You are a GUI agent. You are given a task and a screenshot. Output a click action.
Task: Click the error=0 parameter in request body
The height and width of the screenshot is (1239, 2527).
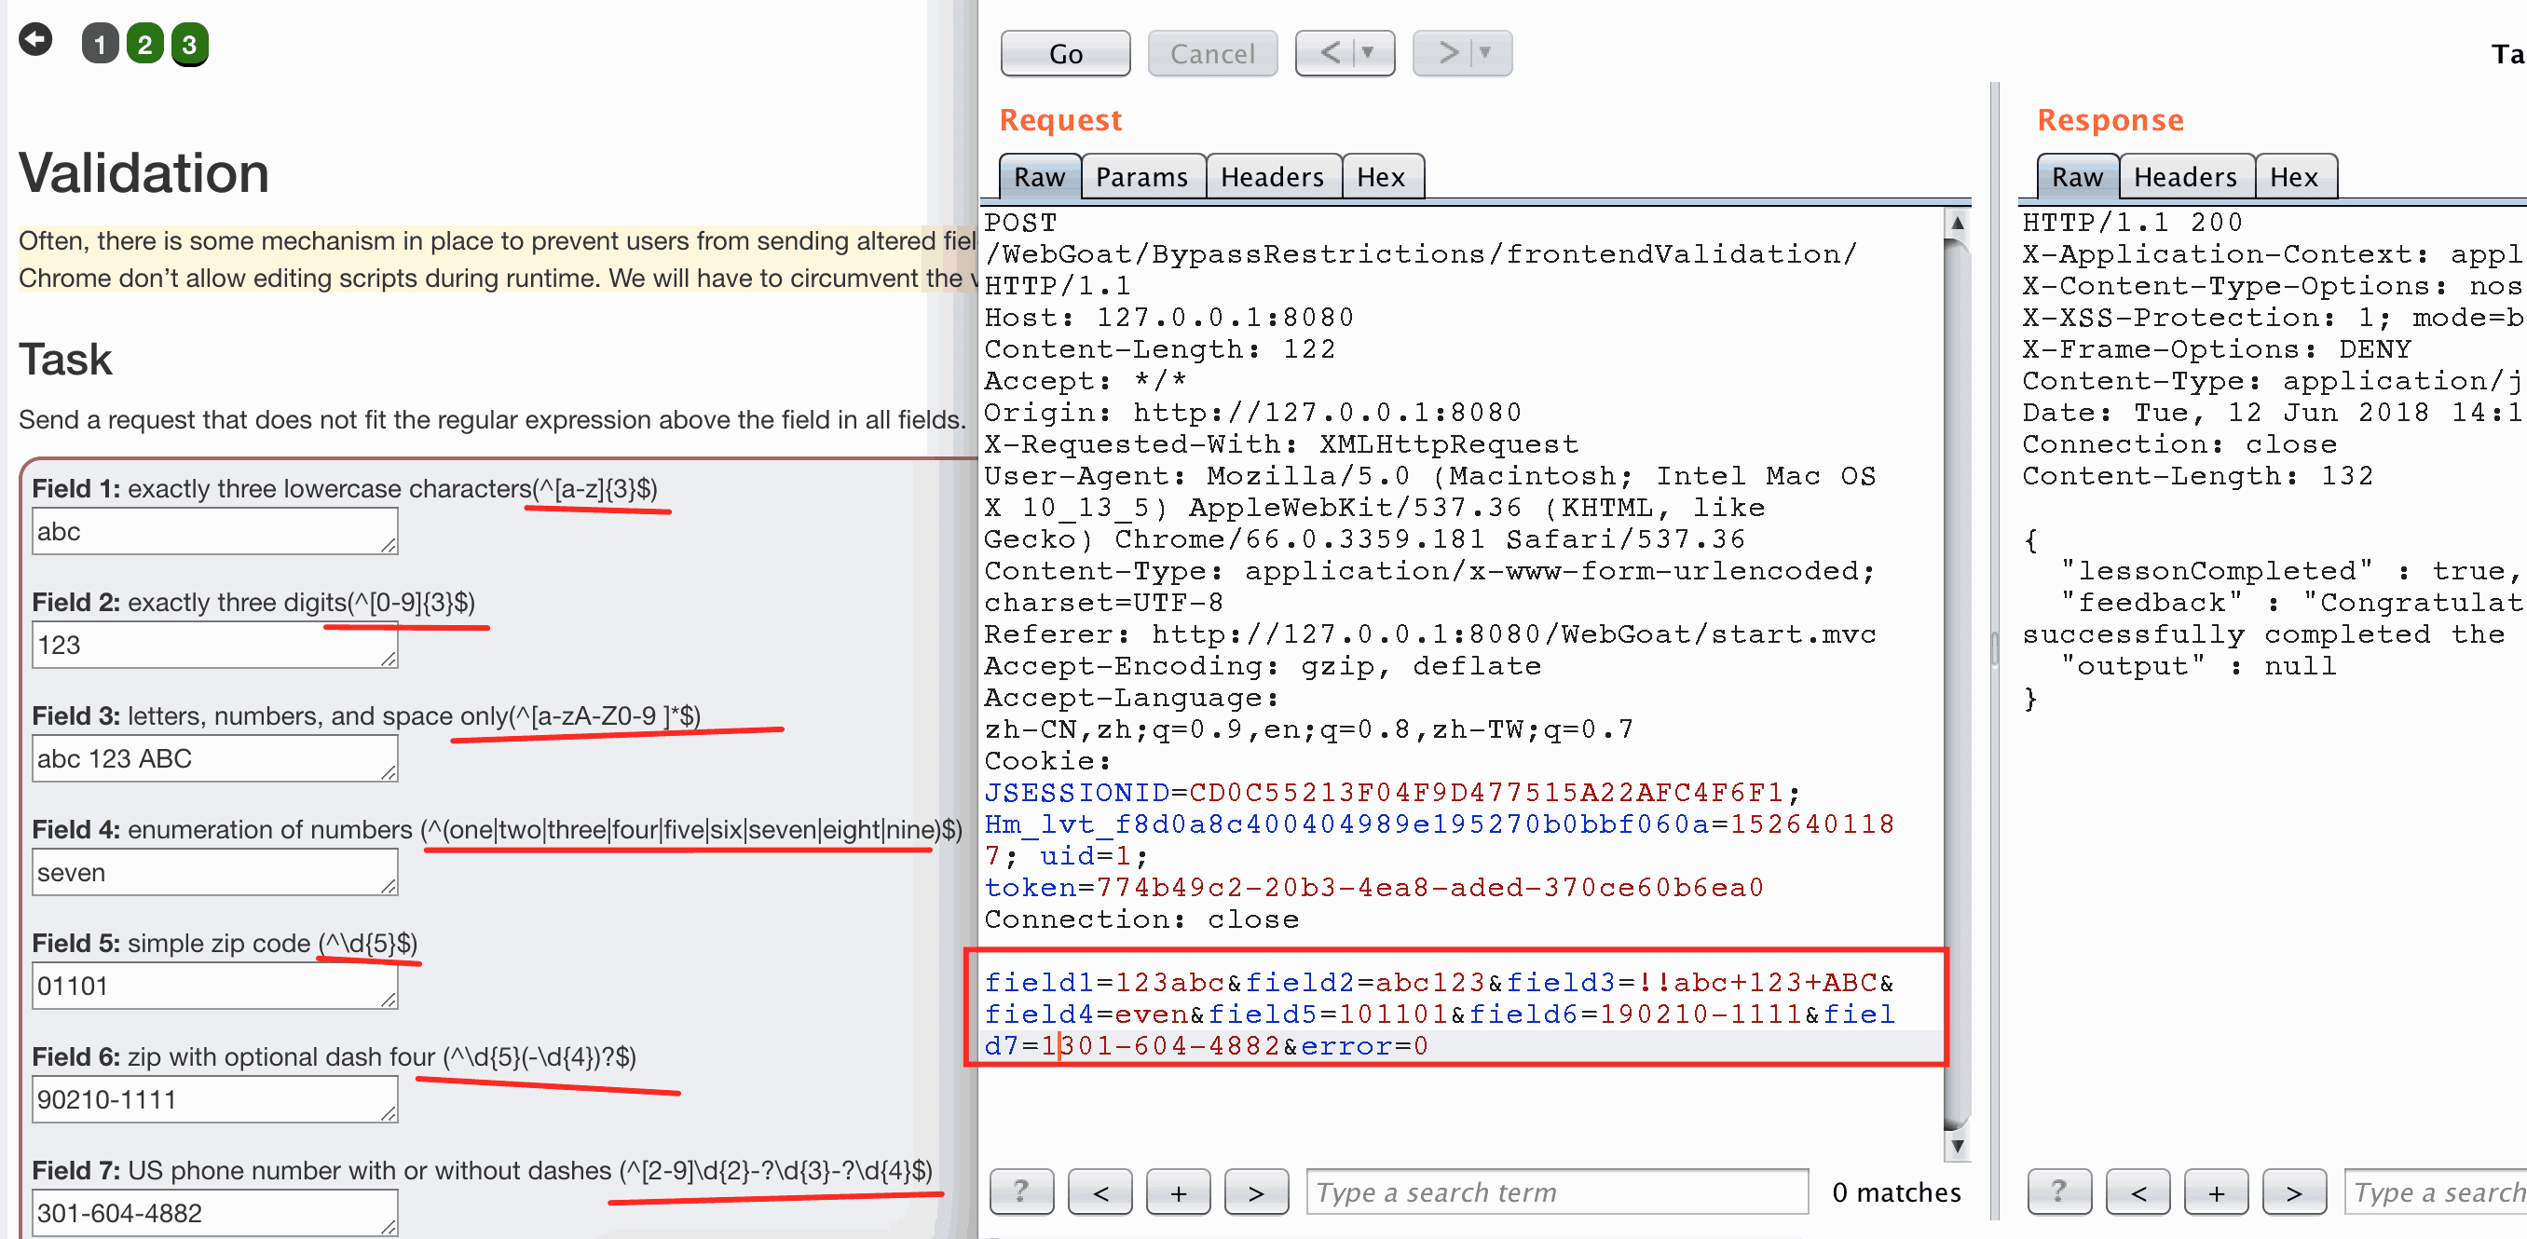(x=1364, y=1046)
